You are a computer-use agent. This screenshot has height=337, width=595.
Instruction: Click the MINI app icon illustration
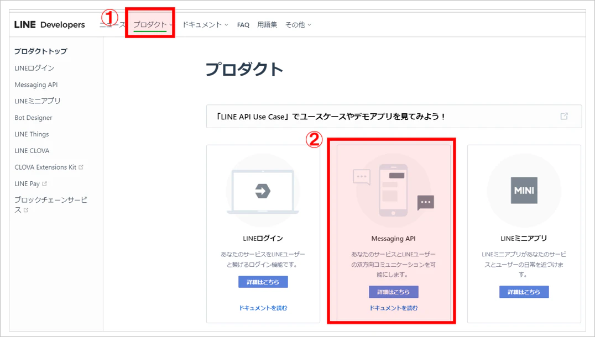[x=524, y=190]
